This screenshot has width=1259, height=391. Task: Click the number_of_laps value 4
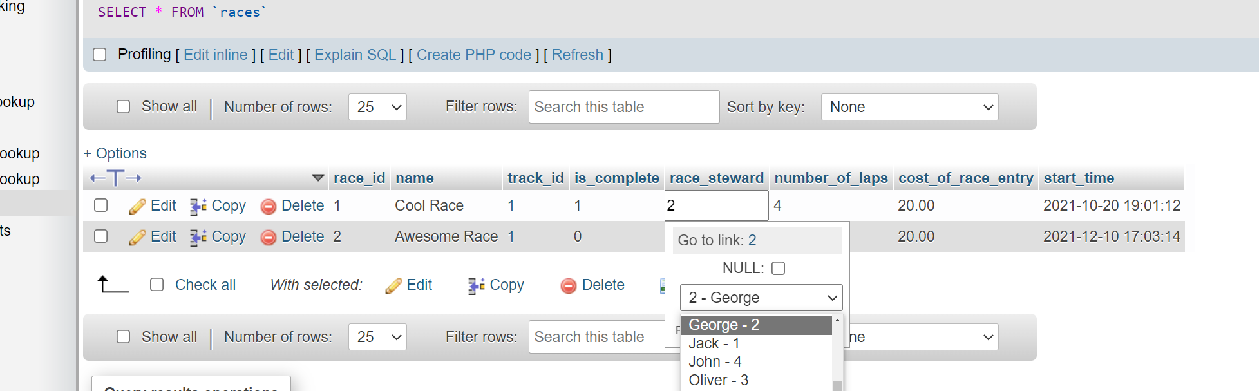click(x=778, y=205)
